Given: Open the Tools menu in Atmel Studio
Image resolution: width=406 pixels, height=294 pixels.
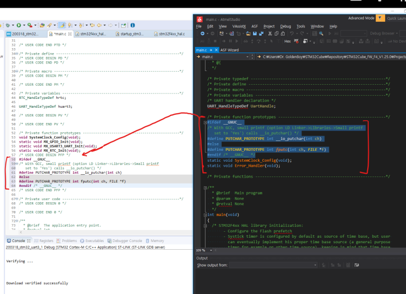Looking at the screenshot, I should (x=301, y=26).
